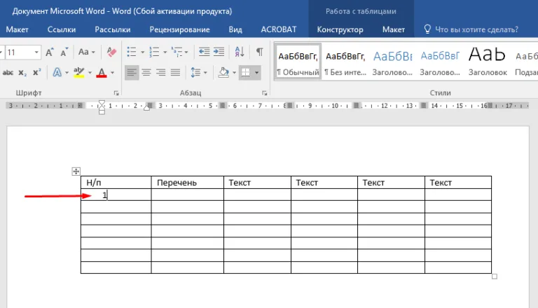
Task: Expand the borders dropdown arrow
Action: pos(256,73)
